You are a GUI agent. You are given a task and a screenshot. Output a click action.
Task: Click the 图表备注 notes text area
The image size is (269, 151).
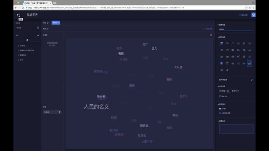coord(236,129)
